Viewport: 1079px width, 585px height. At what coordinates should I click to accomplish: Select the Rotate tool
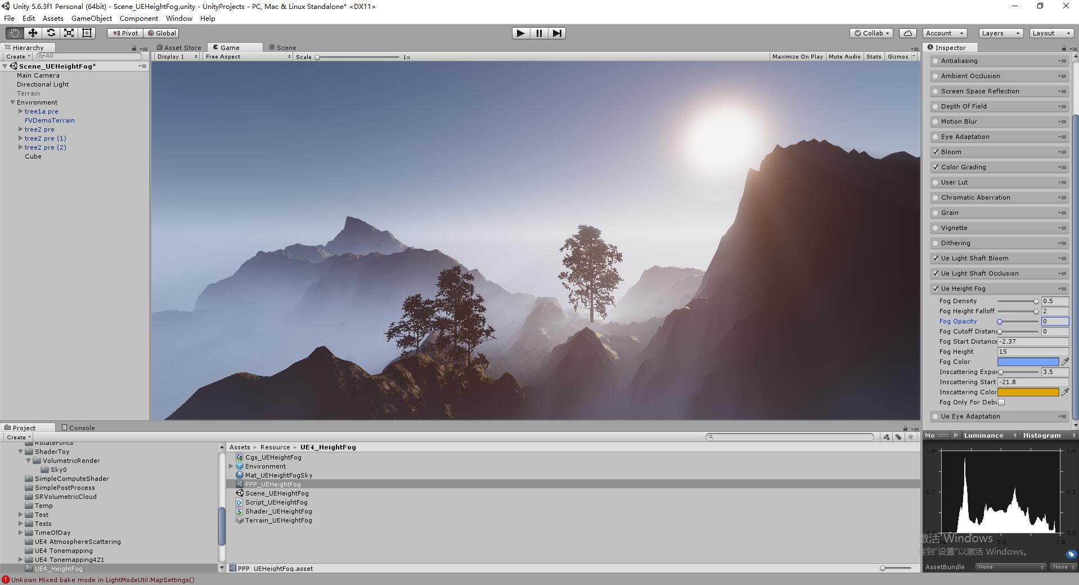click(x=51, y=33)
